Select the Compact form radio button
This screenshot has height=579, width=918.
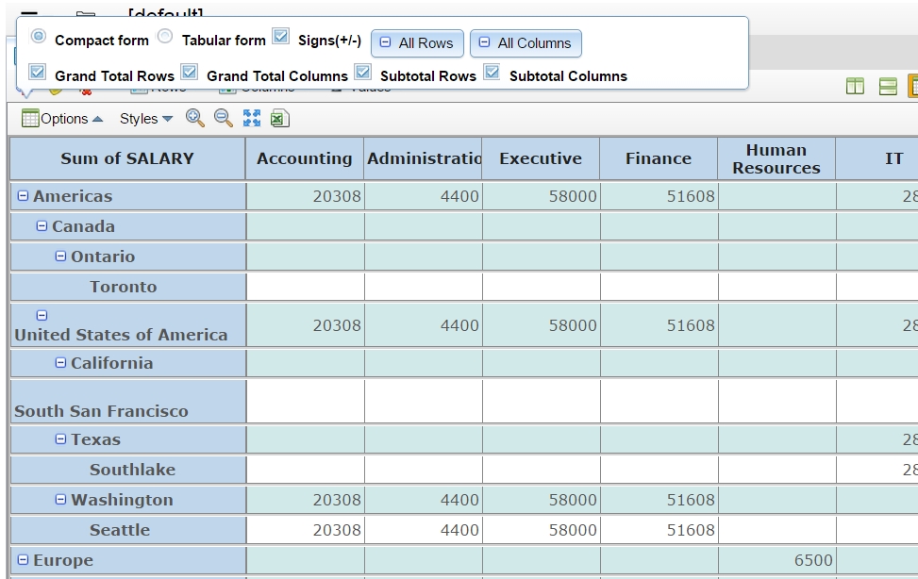coord(39,37)
